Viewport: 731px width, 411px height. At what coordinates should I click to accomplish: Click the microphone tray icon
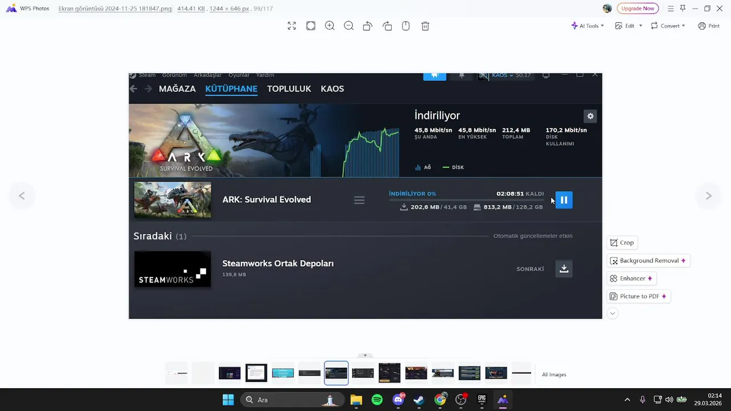coord(642,400)
